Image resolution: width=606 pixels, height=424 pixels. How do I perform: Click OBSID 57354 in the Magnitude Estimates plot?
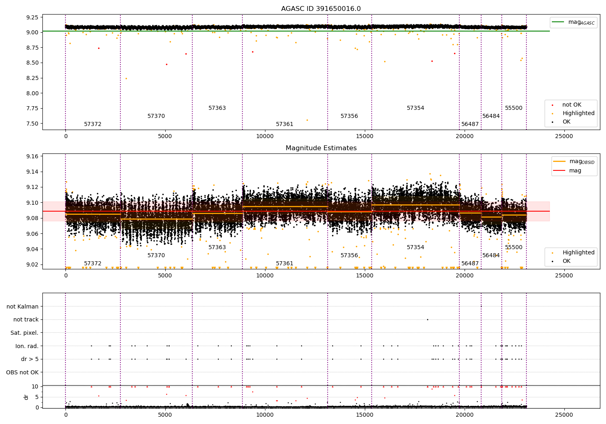click(416, 248)
